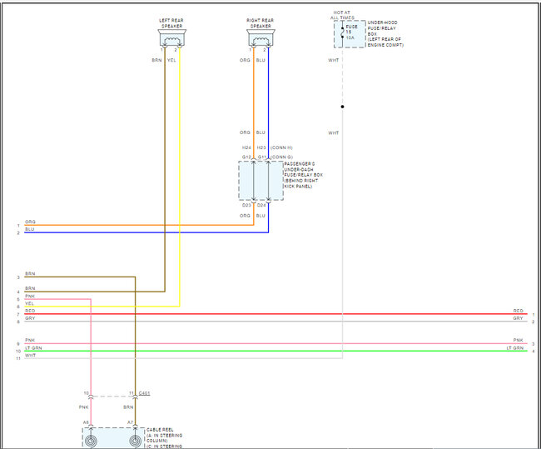Select the left Cable Reel coil symbol
Screen dimensions: 541x449
click(91, 441)
